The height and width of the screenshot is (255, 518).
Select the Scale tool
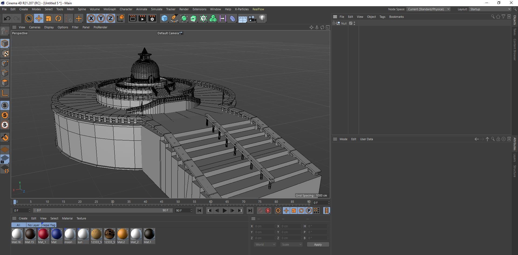coord(48,18)
